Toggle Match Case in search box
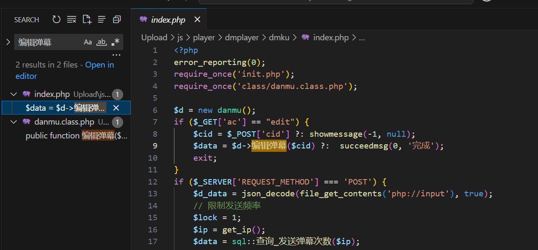This screenshot has height=250, width=538. [x=88, y=42]
